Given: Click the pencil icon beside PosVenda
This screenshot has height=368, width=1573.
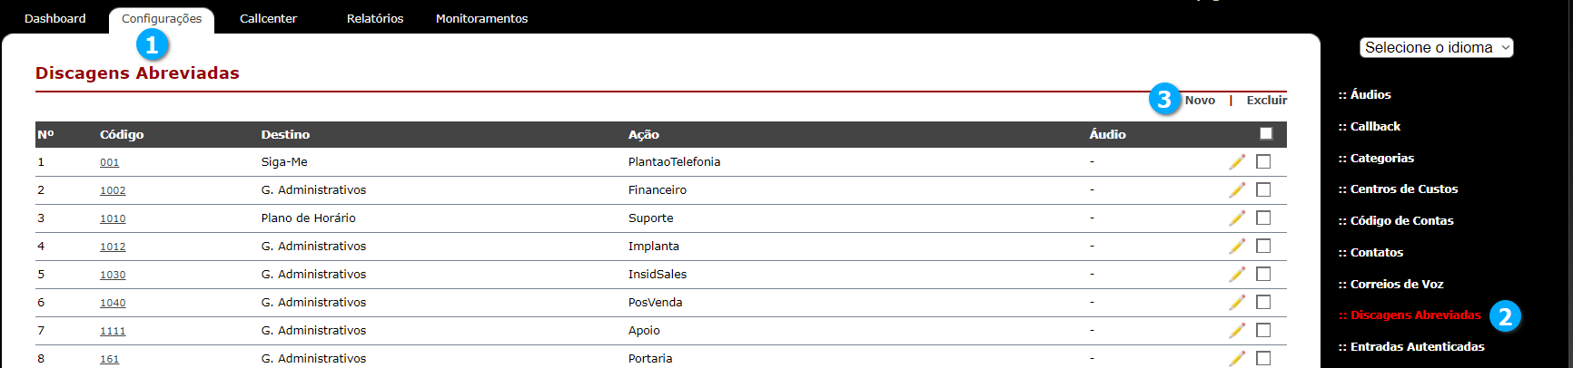Looking at the screenshot, I should point(1237,302).
